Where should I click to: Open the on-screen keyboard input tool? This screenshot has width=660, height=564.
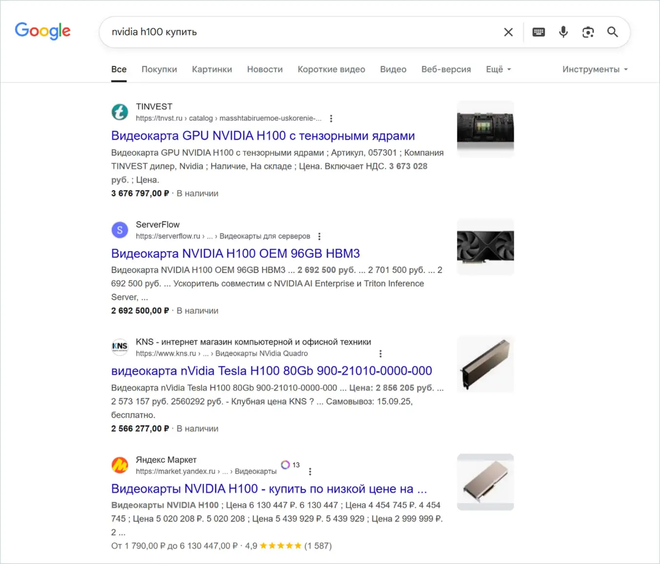pos(538,32)
